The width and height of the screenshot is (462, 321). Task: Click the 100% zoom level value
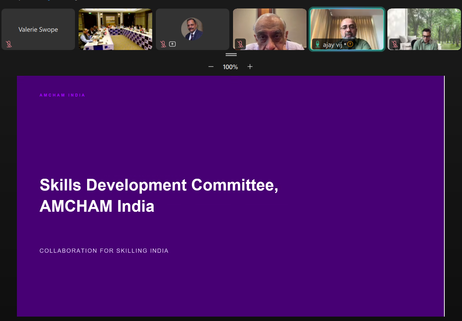click(230, 67)
